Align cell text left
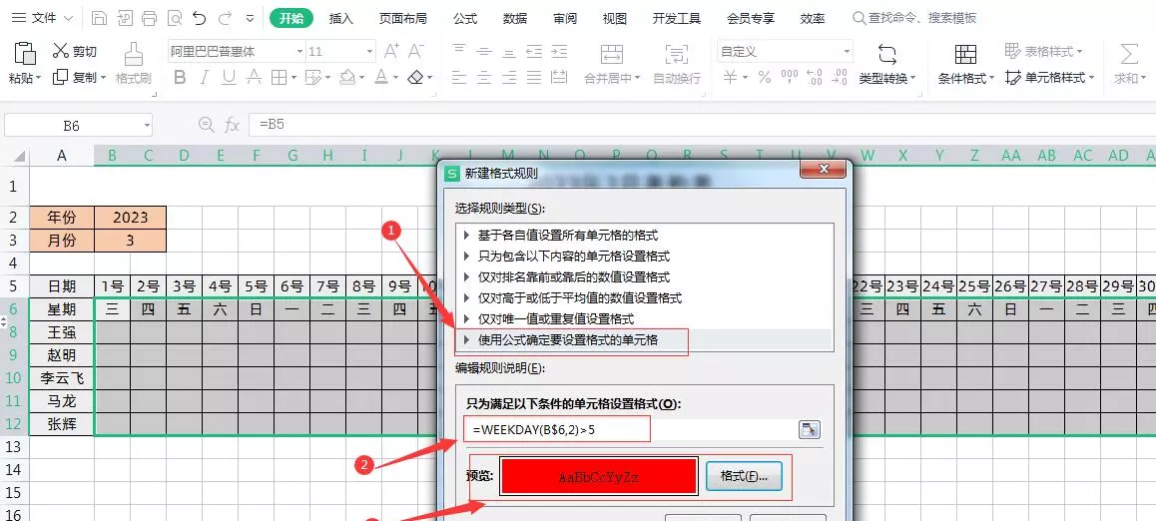 pyautogui.click(x=458, y=78)
